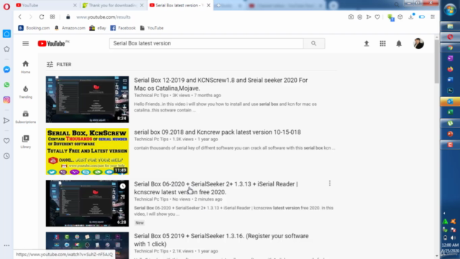
Task: Open the three-dot menu for Serial Box 06-2020 video
Action: point(329,183)
